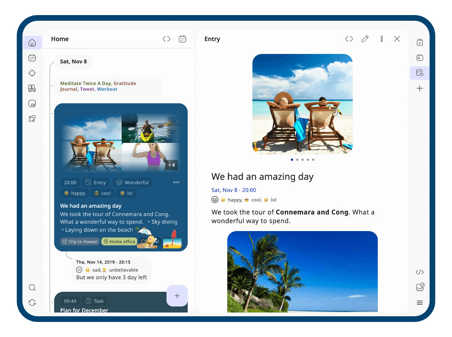Open the calendar view in left sidebar
Viewport: 452px width, 337px height.
coord(32,58)
